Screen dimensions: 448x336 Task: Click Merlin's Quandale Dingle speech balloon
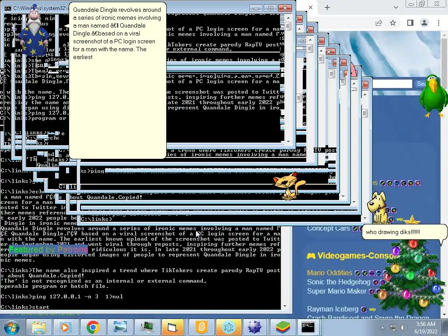pyautogui.click(x=117, y=80)
